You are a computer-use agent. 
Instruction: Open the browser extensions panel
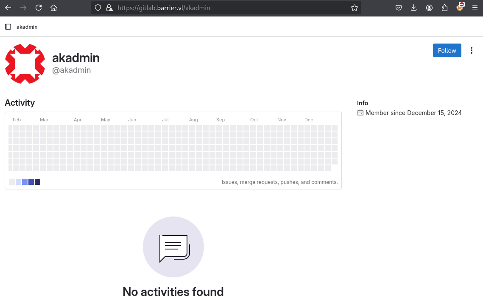tap(444, 8)
